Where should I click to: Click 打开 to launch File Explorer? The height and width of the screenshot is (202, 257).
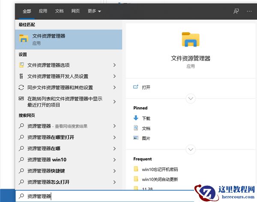click(146, 87)
